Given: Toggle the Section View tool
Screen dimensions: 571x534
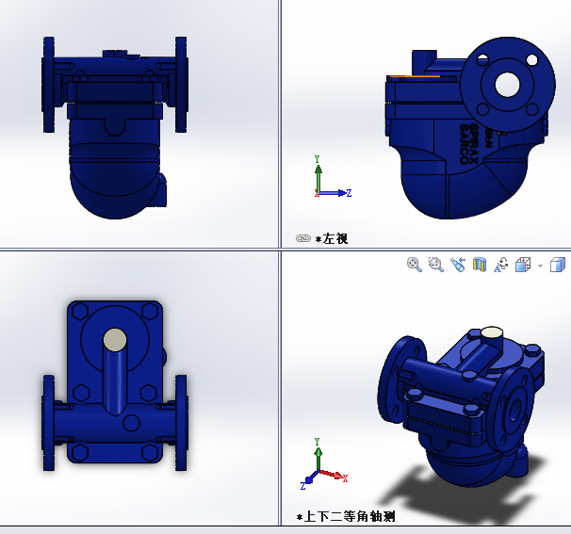Looking at the screenshot, I should 480,265.
